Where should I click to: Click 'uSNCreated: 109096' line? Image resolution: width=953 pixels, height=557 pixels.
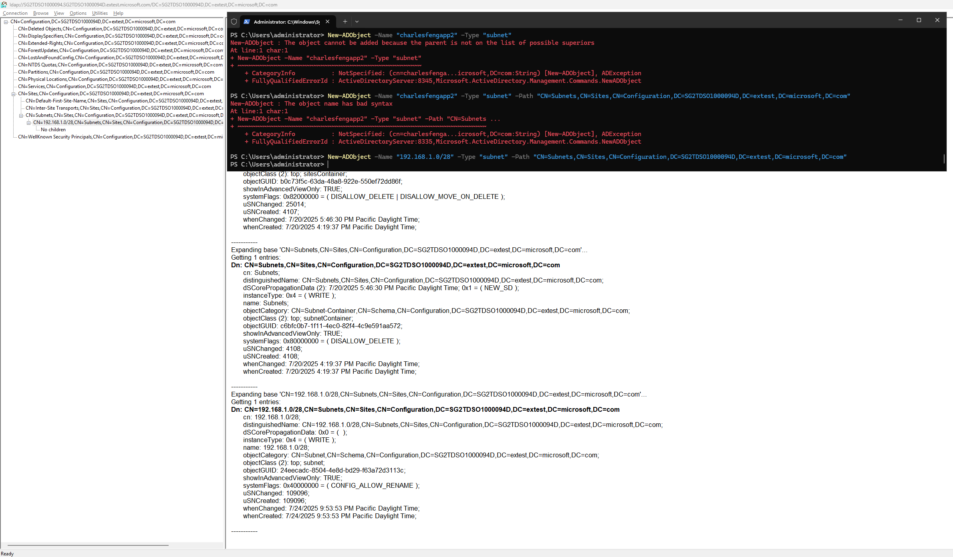274,501
